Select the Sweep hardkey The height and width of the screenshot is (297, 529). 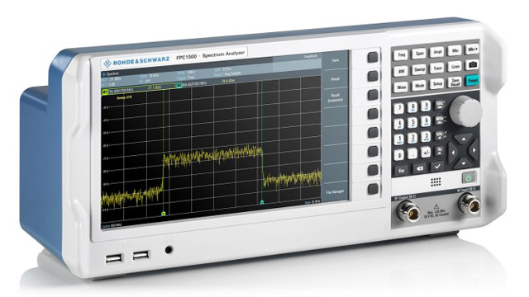[419, 69]
